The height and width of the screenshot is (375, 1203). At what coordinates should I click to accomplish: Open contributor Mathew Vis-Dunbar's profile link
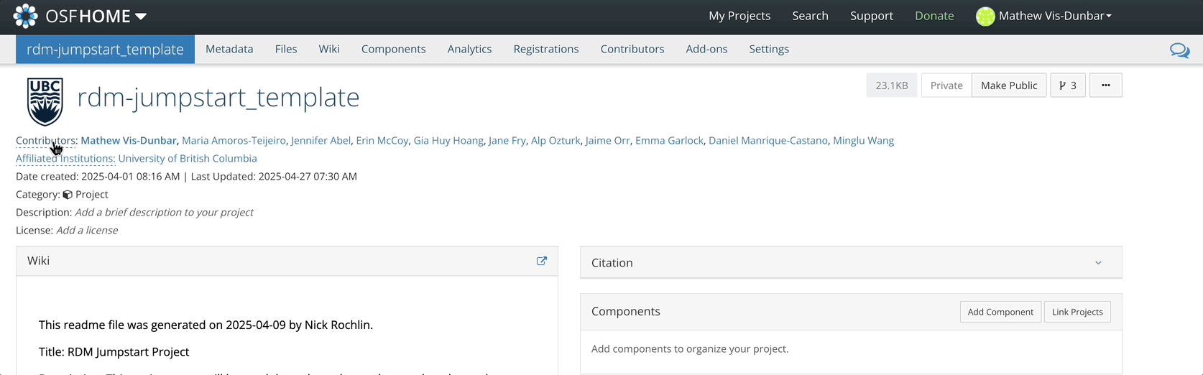click(129, 141)
